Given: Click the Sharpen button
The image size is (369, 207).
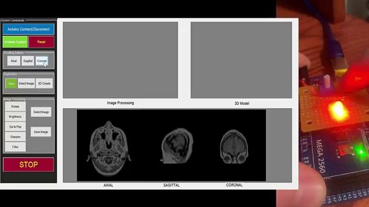Looking at the screenshot, I should pos(16,137).
